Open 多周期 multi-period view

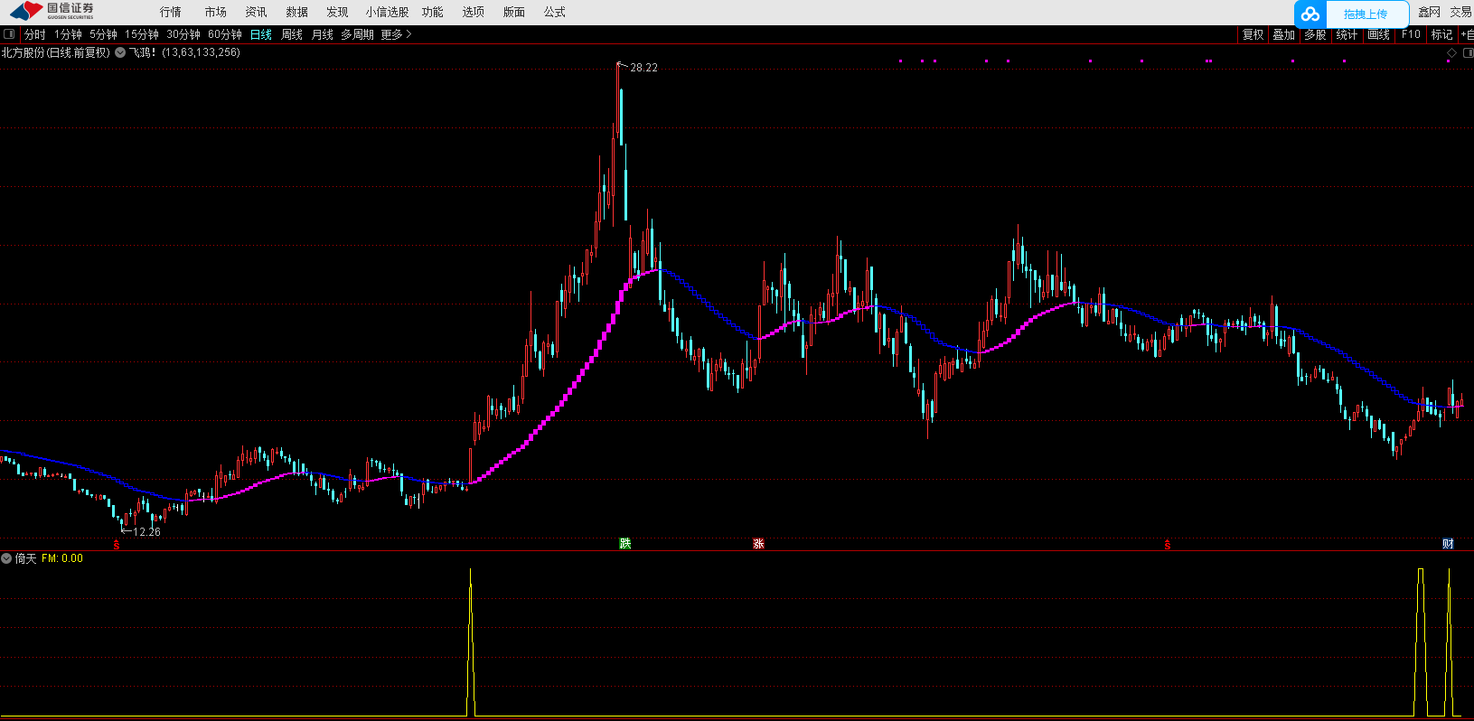tap(357, 34)
